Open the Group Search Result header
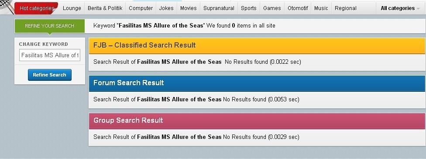The image size is (426, 159). (x=257, y=120)
